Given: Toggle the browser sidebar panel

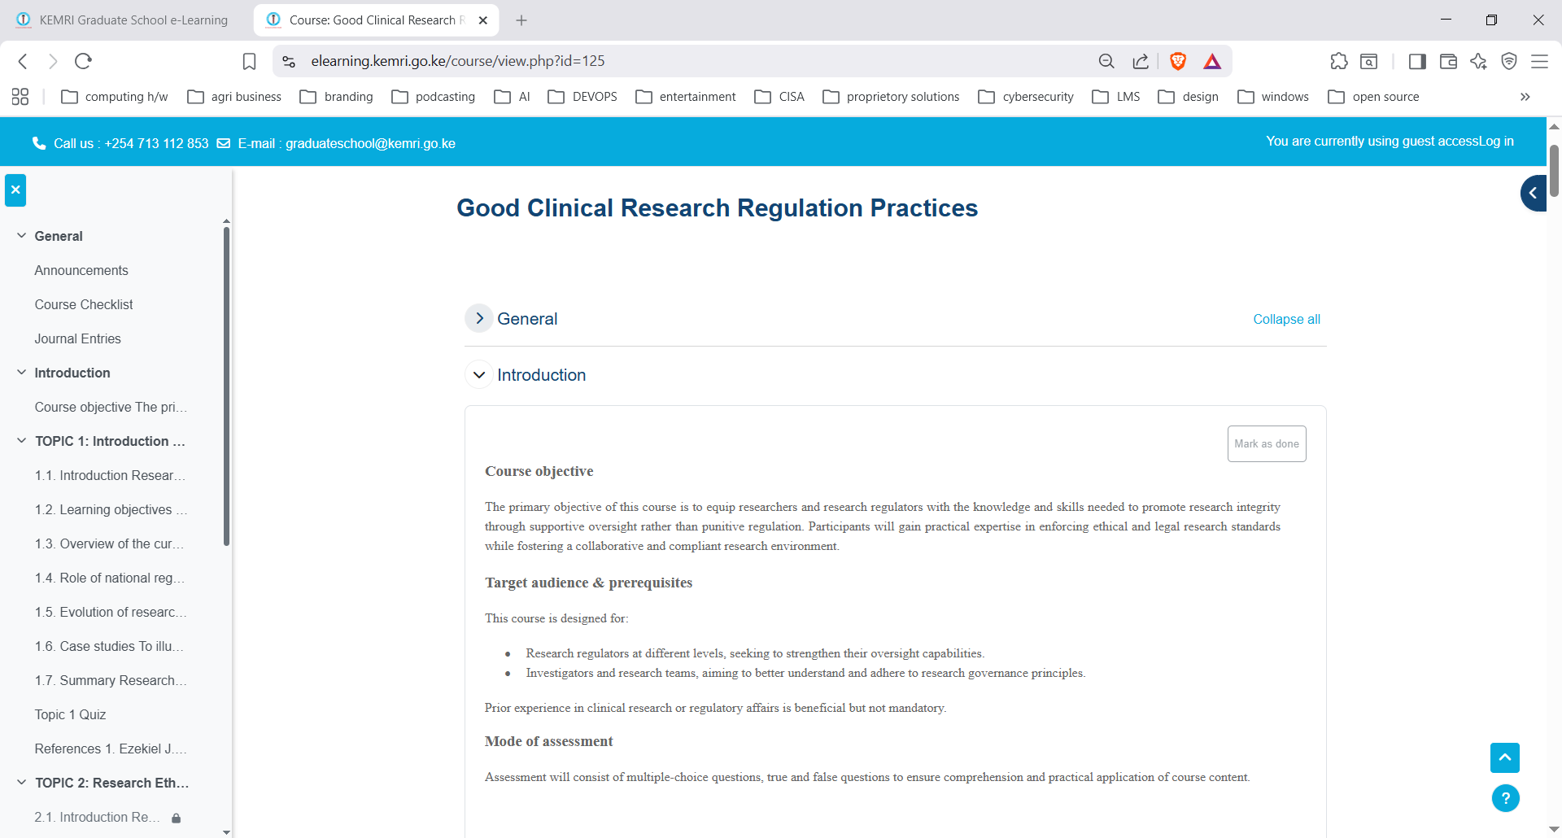Looking at the screenshot, I should pyautogui.click(x=1417, y=61).
